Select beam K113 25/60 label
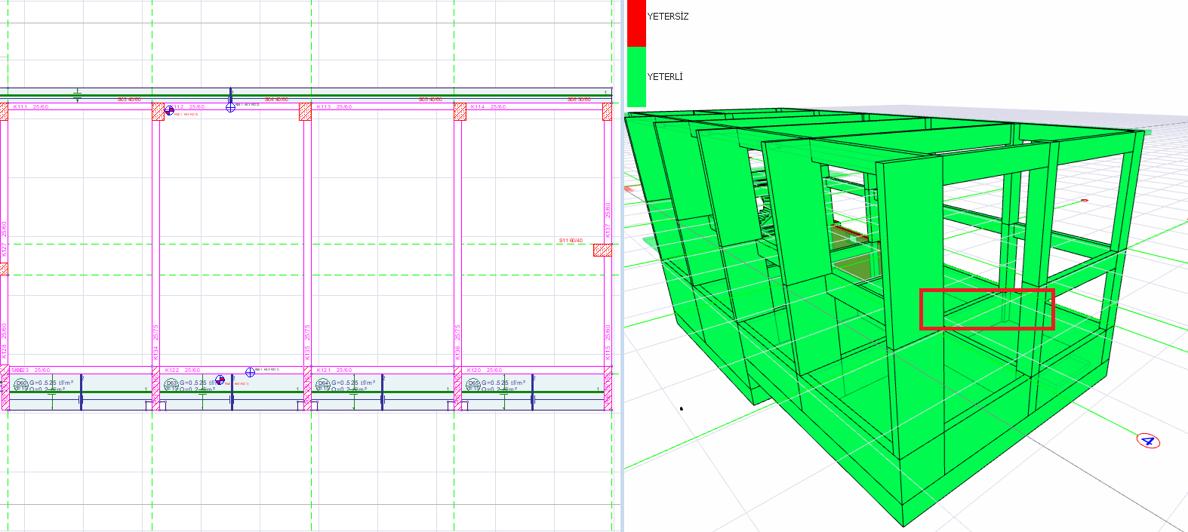 coord(334,107)
